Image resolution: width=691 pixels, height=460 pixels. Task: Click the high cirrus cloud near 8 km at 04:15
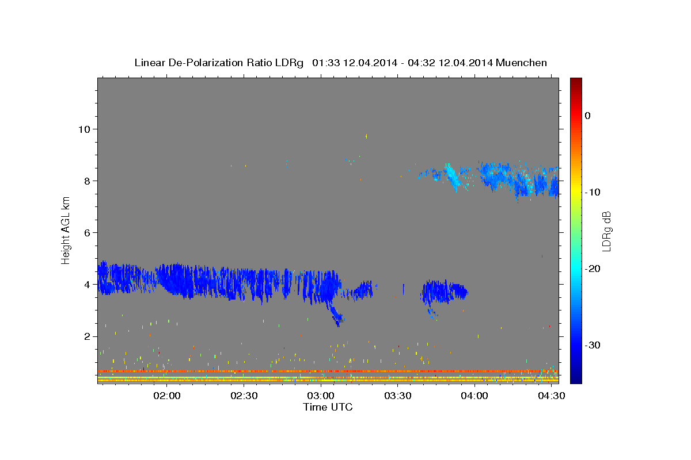coord(518,179)
